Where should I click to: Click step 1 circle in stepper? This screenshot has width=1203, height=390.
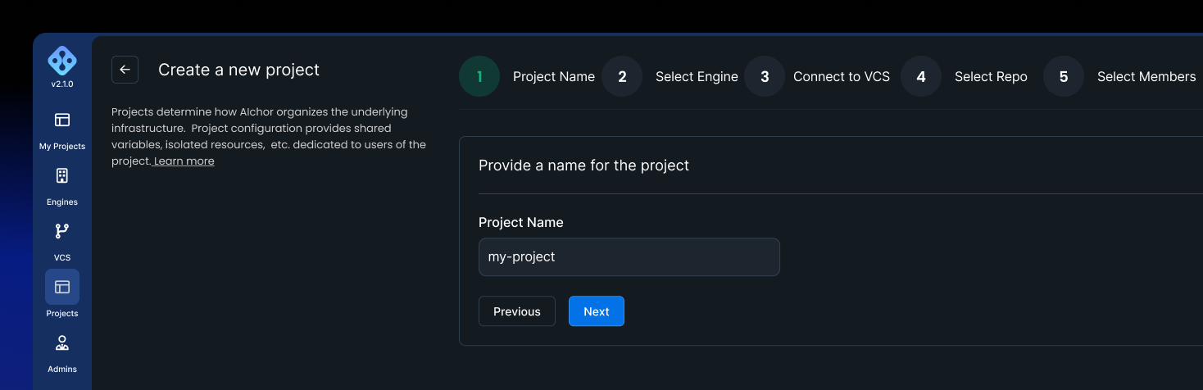coord(479,76)
